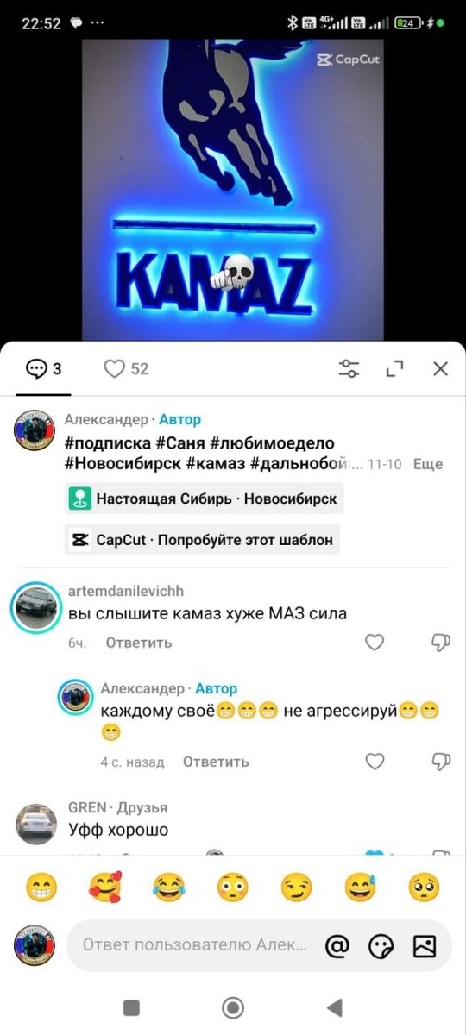
Task: Dislike artemdanilevichh's comment
Action: [x=440, y=642]
